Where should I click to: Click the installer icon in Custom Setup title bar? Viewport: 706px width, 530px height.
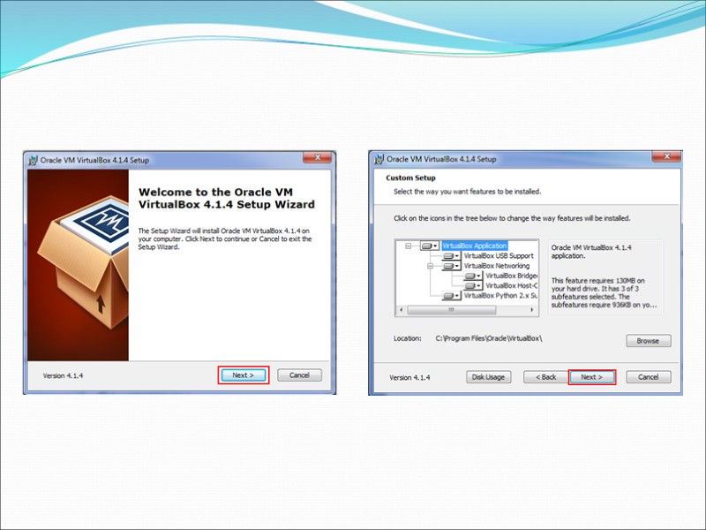[379, 159]
